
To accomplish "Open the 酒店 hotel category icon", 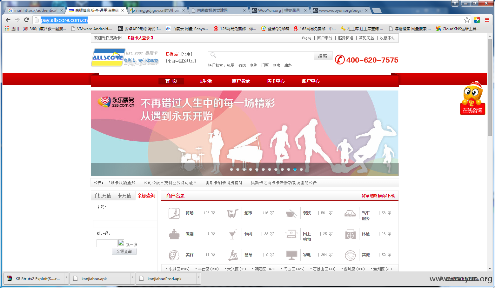I will click(x=174, y=234).
